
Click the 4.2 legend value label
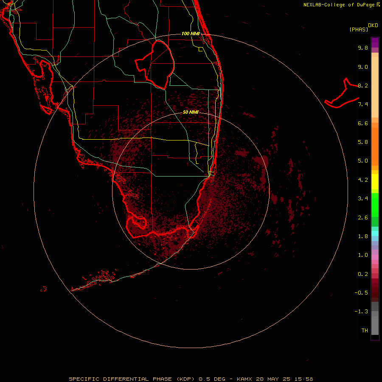click(x=363, y=180)
